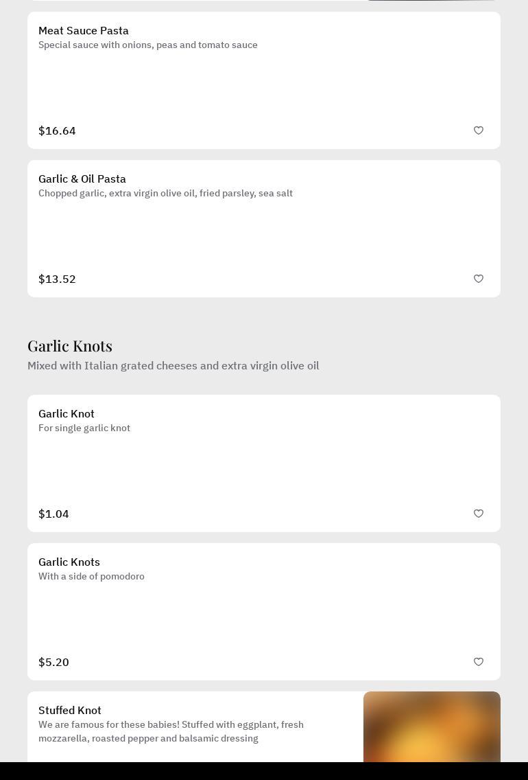Viewport: 528px width, 780px height.
Task: Click the description about onions and peas
Action: tap(148, 45)
